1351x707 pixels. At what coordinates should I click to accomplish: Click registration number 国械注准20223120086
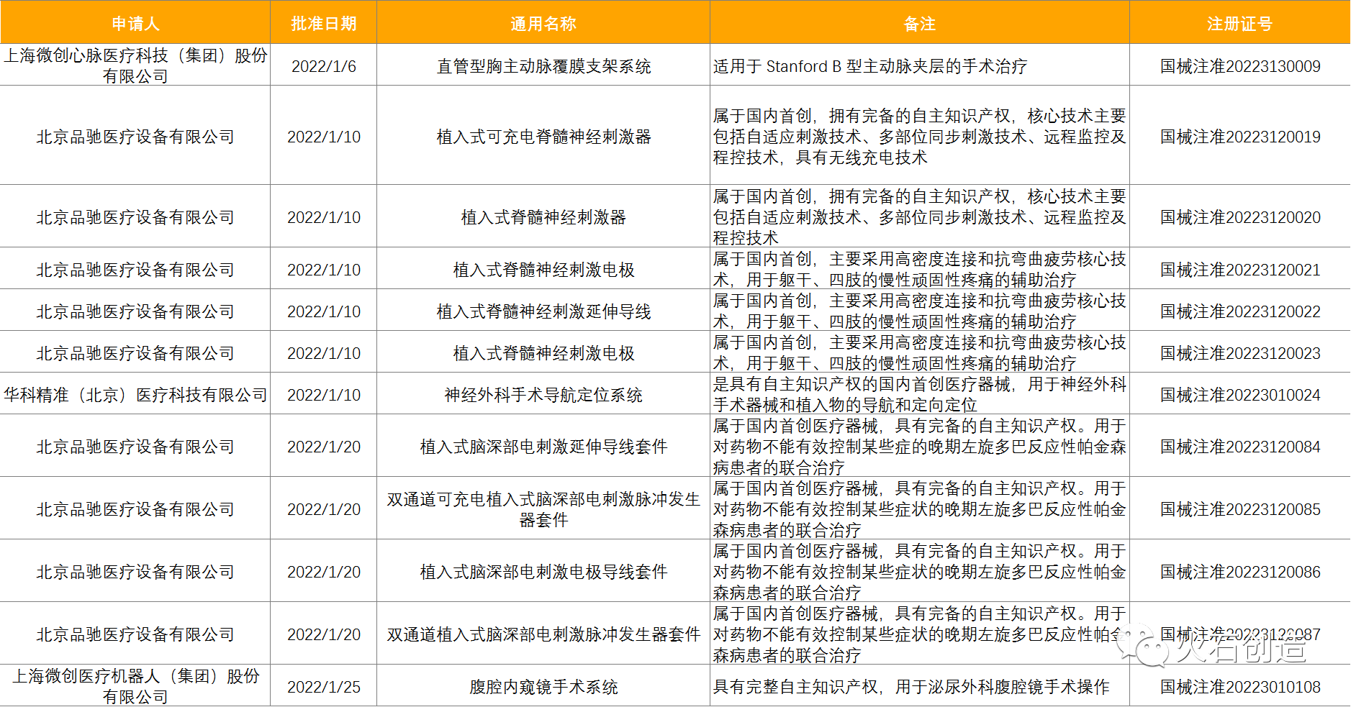(1239, 572)
